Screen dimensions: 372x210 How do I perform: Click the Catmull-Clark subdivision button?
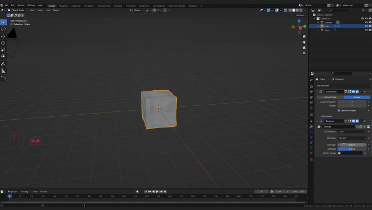(330, 98)
